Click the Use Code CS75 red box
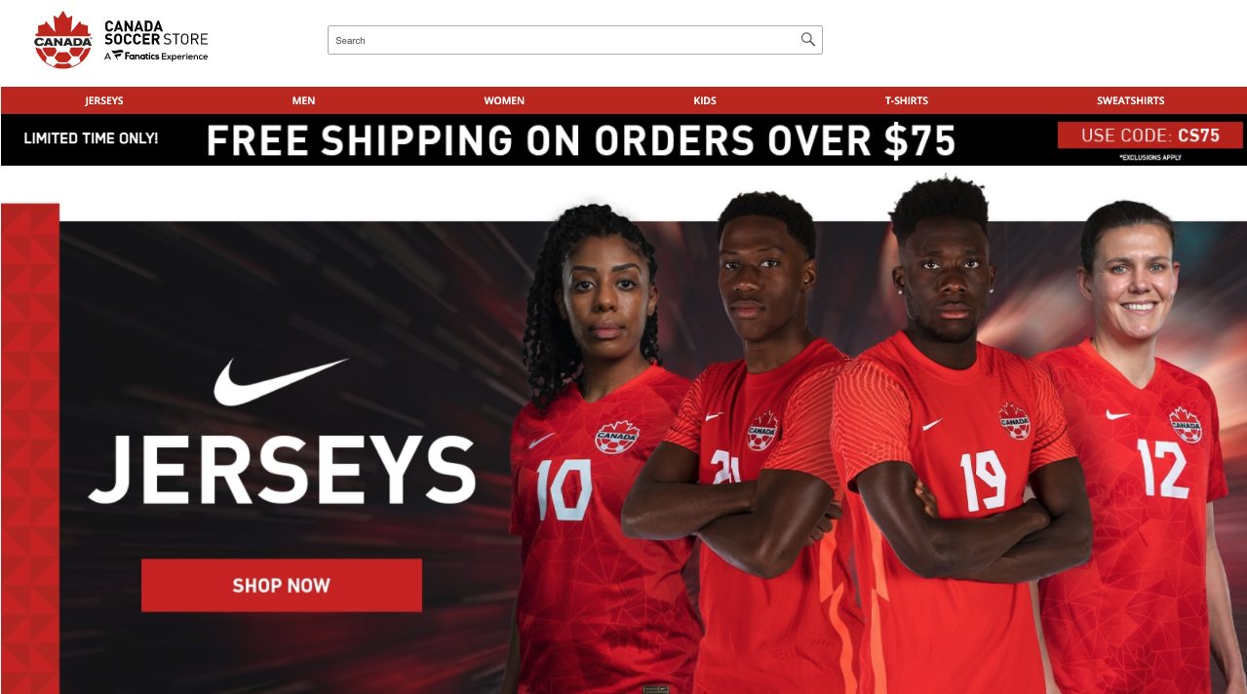Image resolution: width=1247 pixels, height=694 pixels. (x=1150, y=135)
